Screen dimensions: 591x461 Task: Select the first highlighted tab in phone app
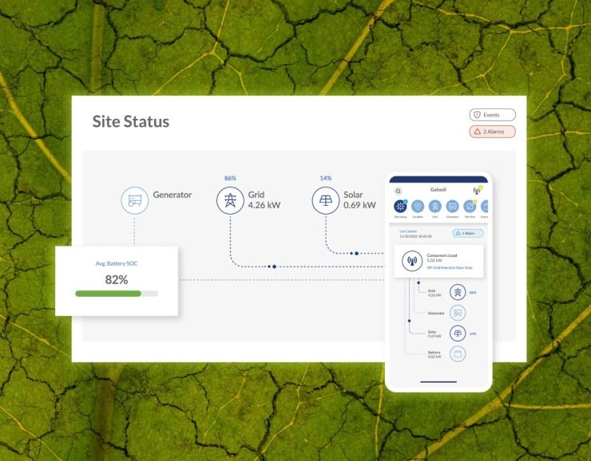point(400,209)
